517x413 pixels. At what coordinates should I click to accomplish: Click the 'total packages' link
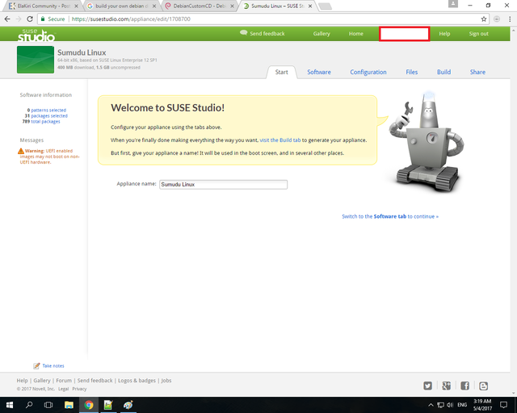(45, 122)
